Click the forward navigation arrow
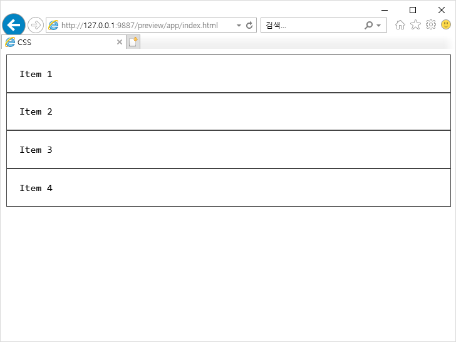 point(36,25)
